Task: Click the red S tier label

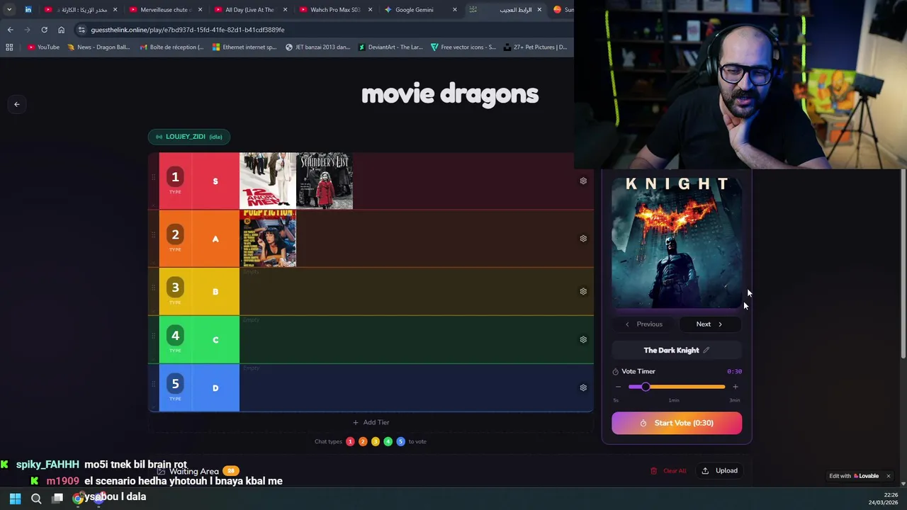Action: 215,181
